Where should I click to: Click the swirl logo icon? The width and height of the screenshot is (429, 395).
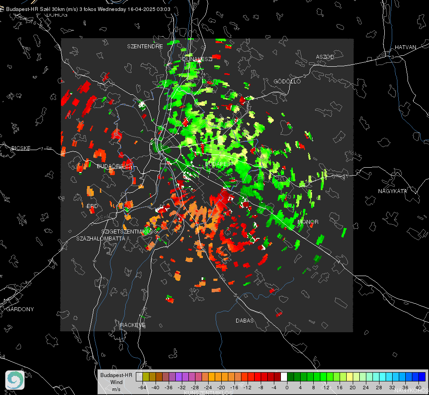[x=15, y=380]
